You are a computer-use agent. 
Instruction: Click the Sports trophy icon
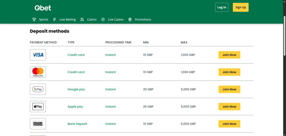click(34, 20)
